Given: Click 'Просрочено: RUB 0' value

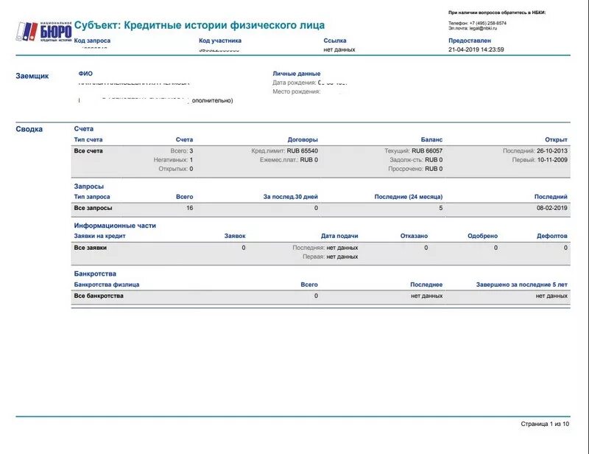Looking at the screenshot, I should (x=415, y=169).
